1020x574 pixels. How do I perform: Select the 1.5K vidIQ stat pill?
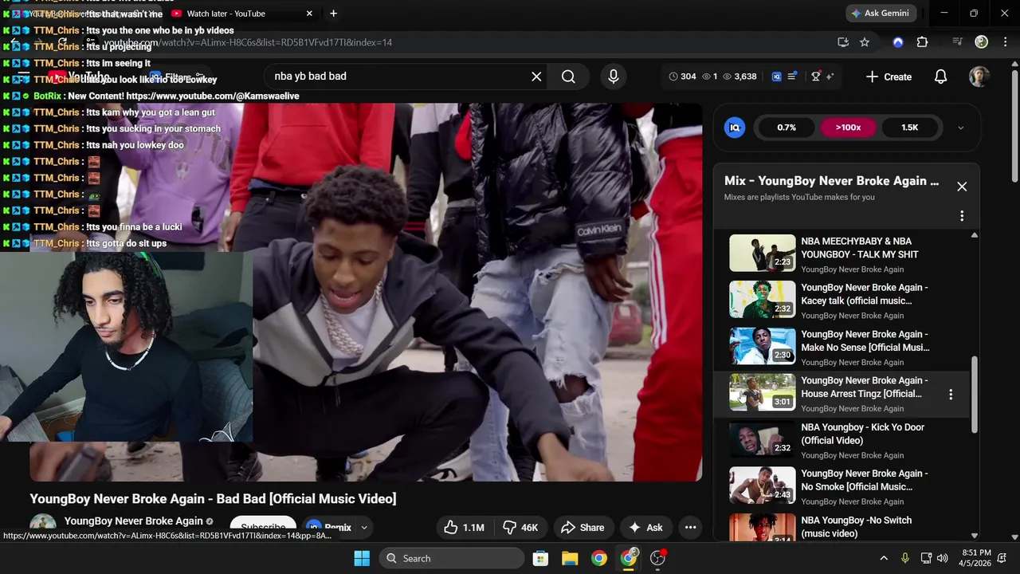tap(909, 128)
